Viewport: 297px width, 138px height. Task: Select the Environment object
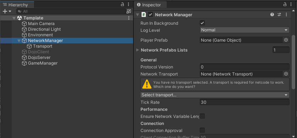coord(40,35)
